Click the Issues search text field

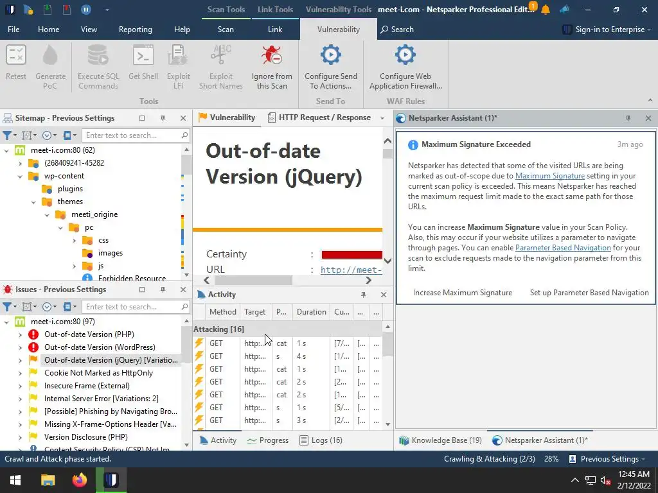click(x=136, y=307)
